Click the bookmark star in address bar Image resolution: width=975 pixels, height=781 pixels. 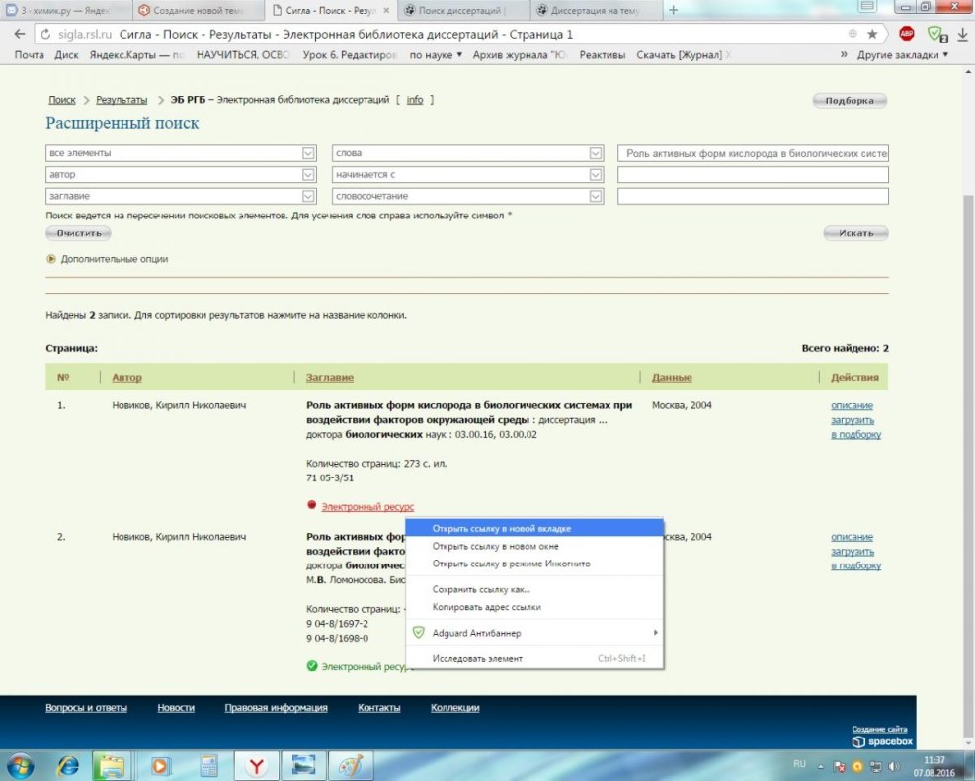point(871,34)
